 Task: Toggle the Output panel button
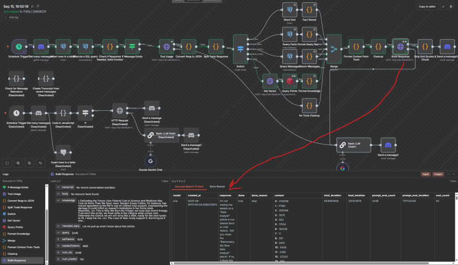(x=438, y=174)
